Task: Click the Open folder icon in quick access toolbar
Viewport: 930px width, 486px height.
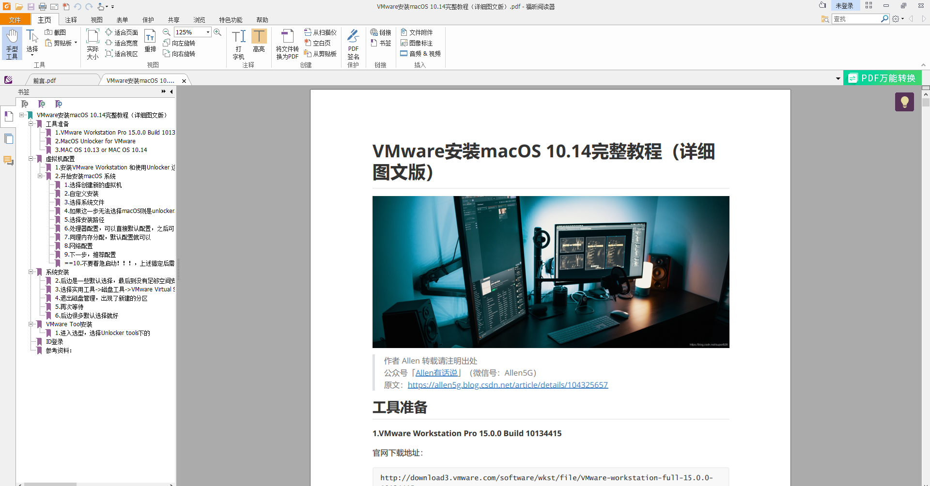Action: click(19, 7)
